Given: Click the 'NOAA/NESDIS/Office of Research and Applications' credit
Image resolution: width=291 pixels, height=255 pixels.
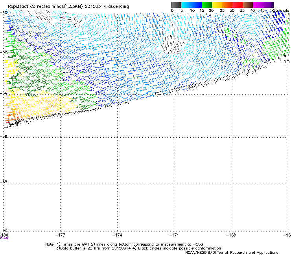Looking at the screenshot, I should tap(232, 253).
